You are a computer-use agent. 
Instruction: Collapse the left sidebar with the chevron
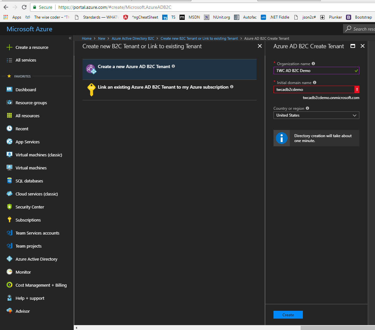[70, 38]
